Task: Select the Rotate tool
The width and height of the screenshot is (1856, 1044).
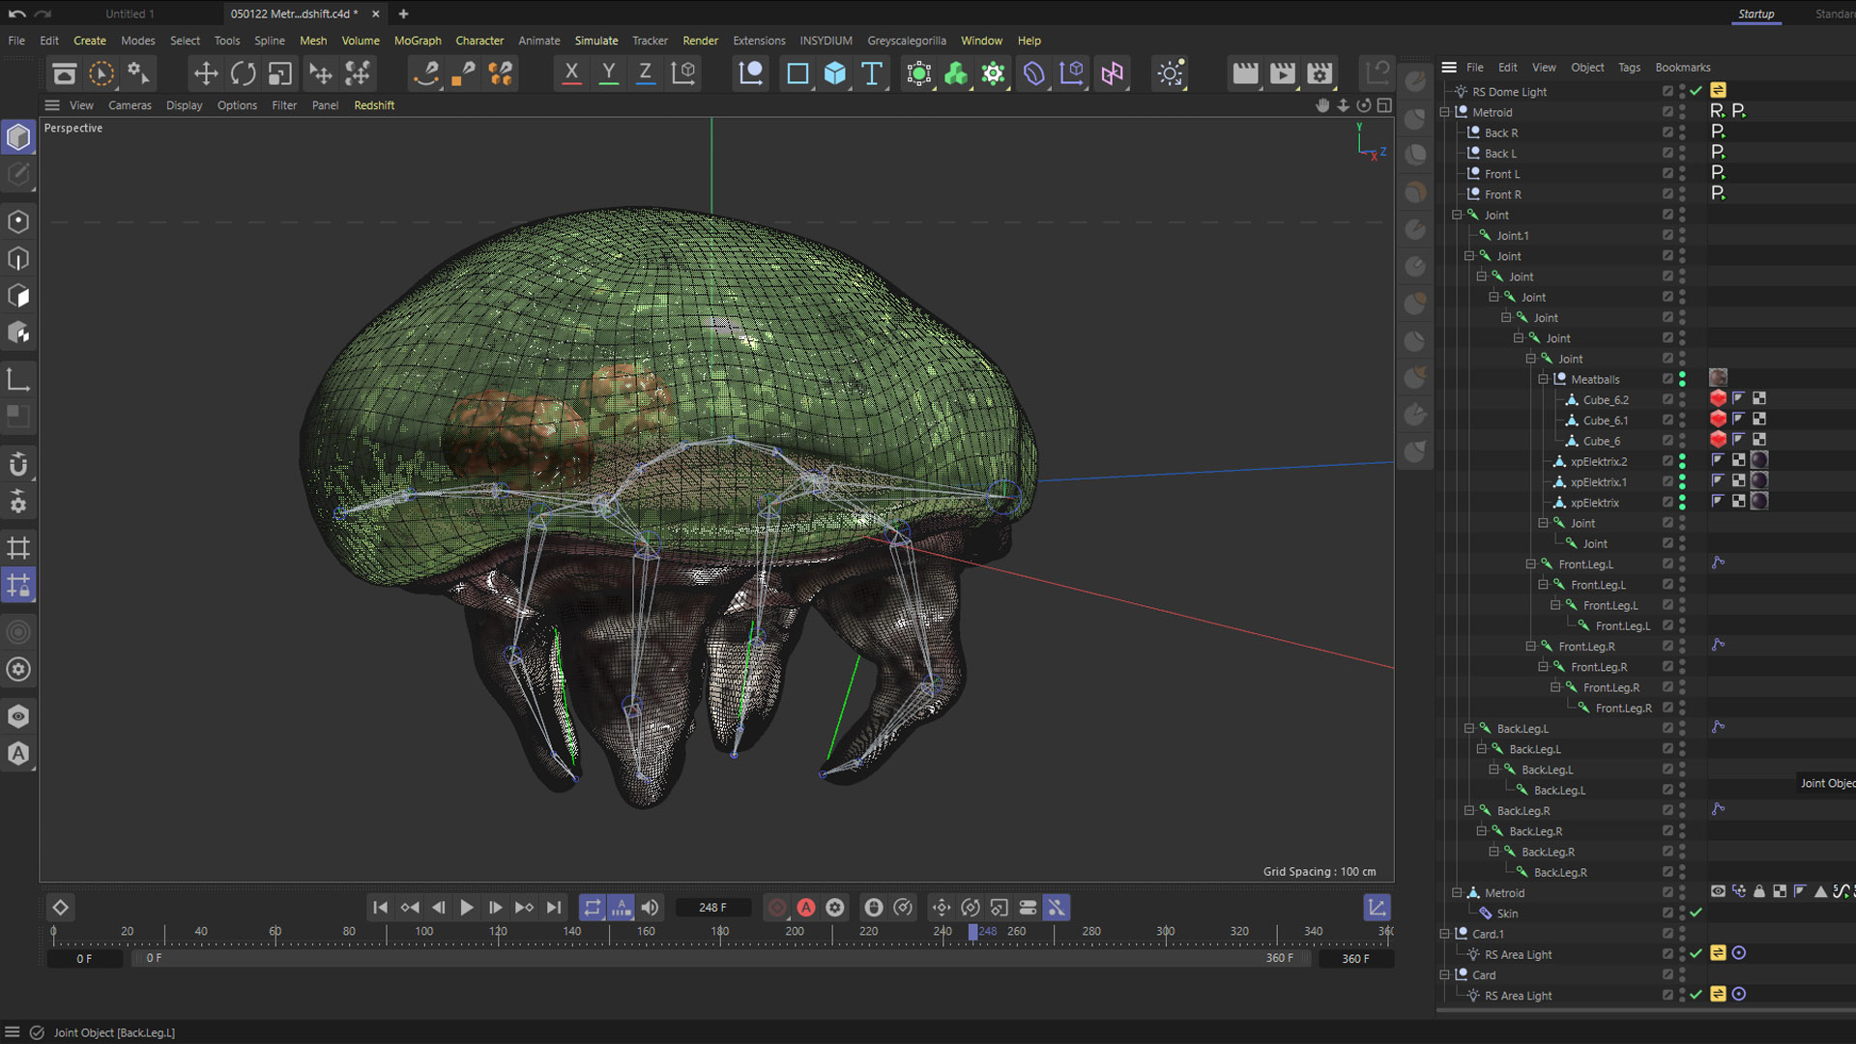Action: 243,73
